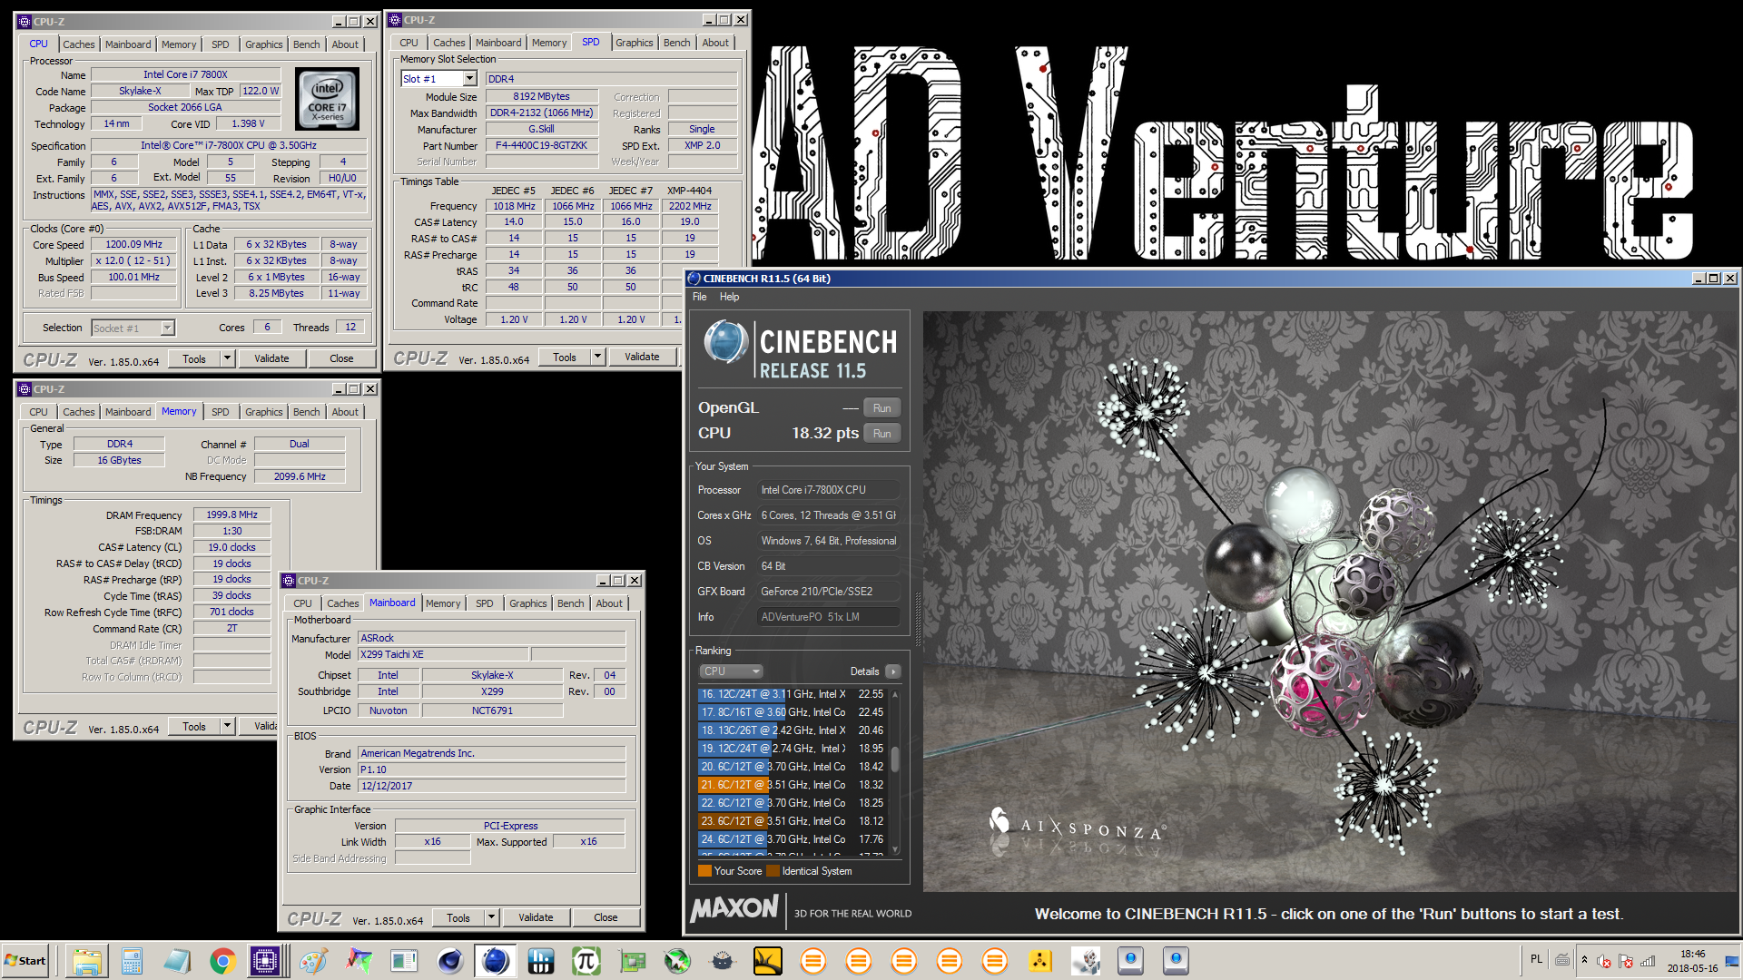Click the Identical System legend swatch

773,871
